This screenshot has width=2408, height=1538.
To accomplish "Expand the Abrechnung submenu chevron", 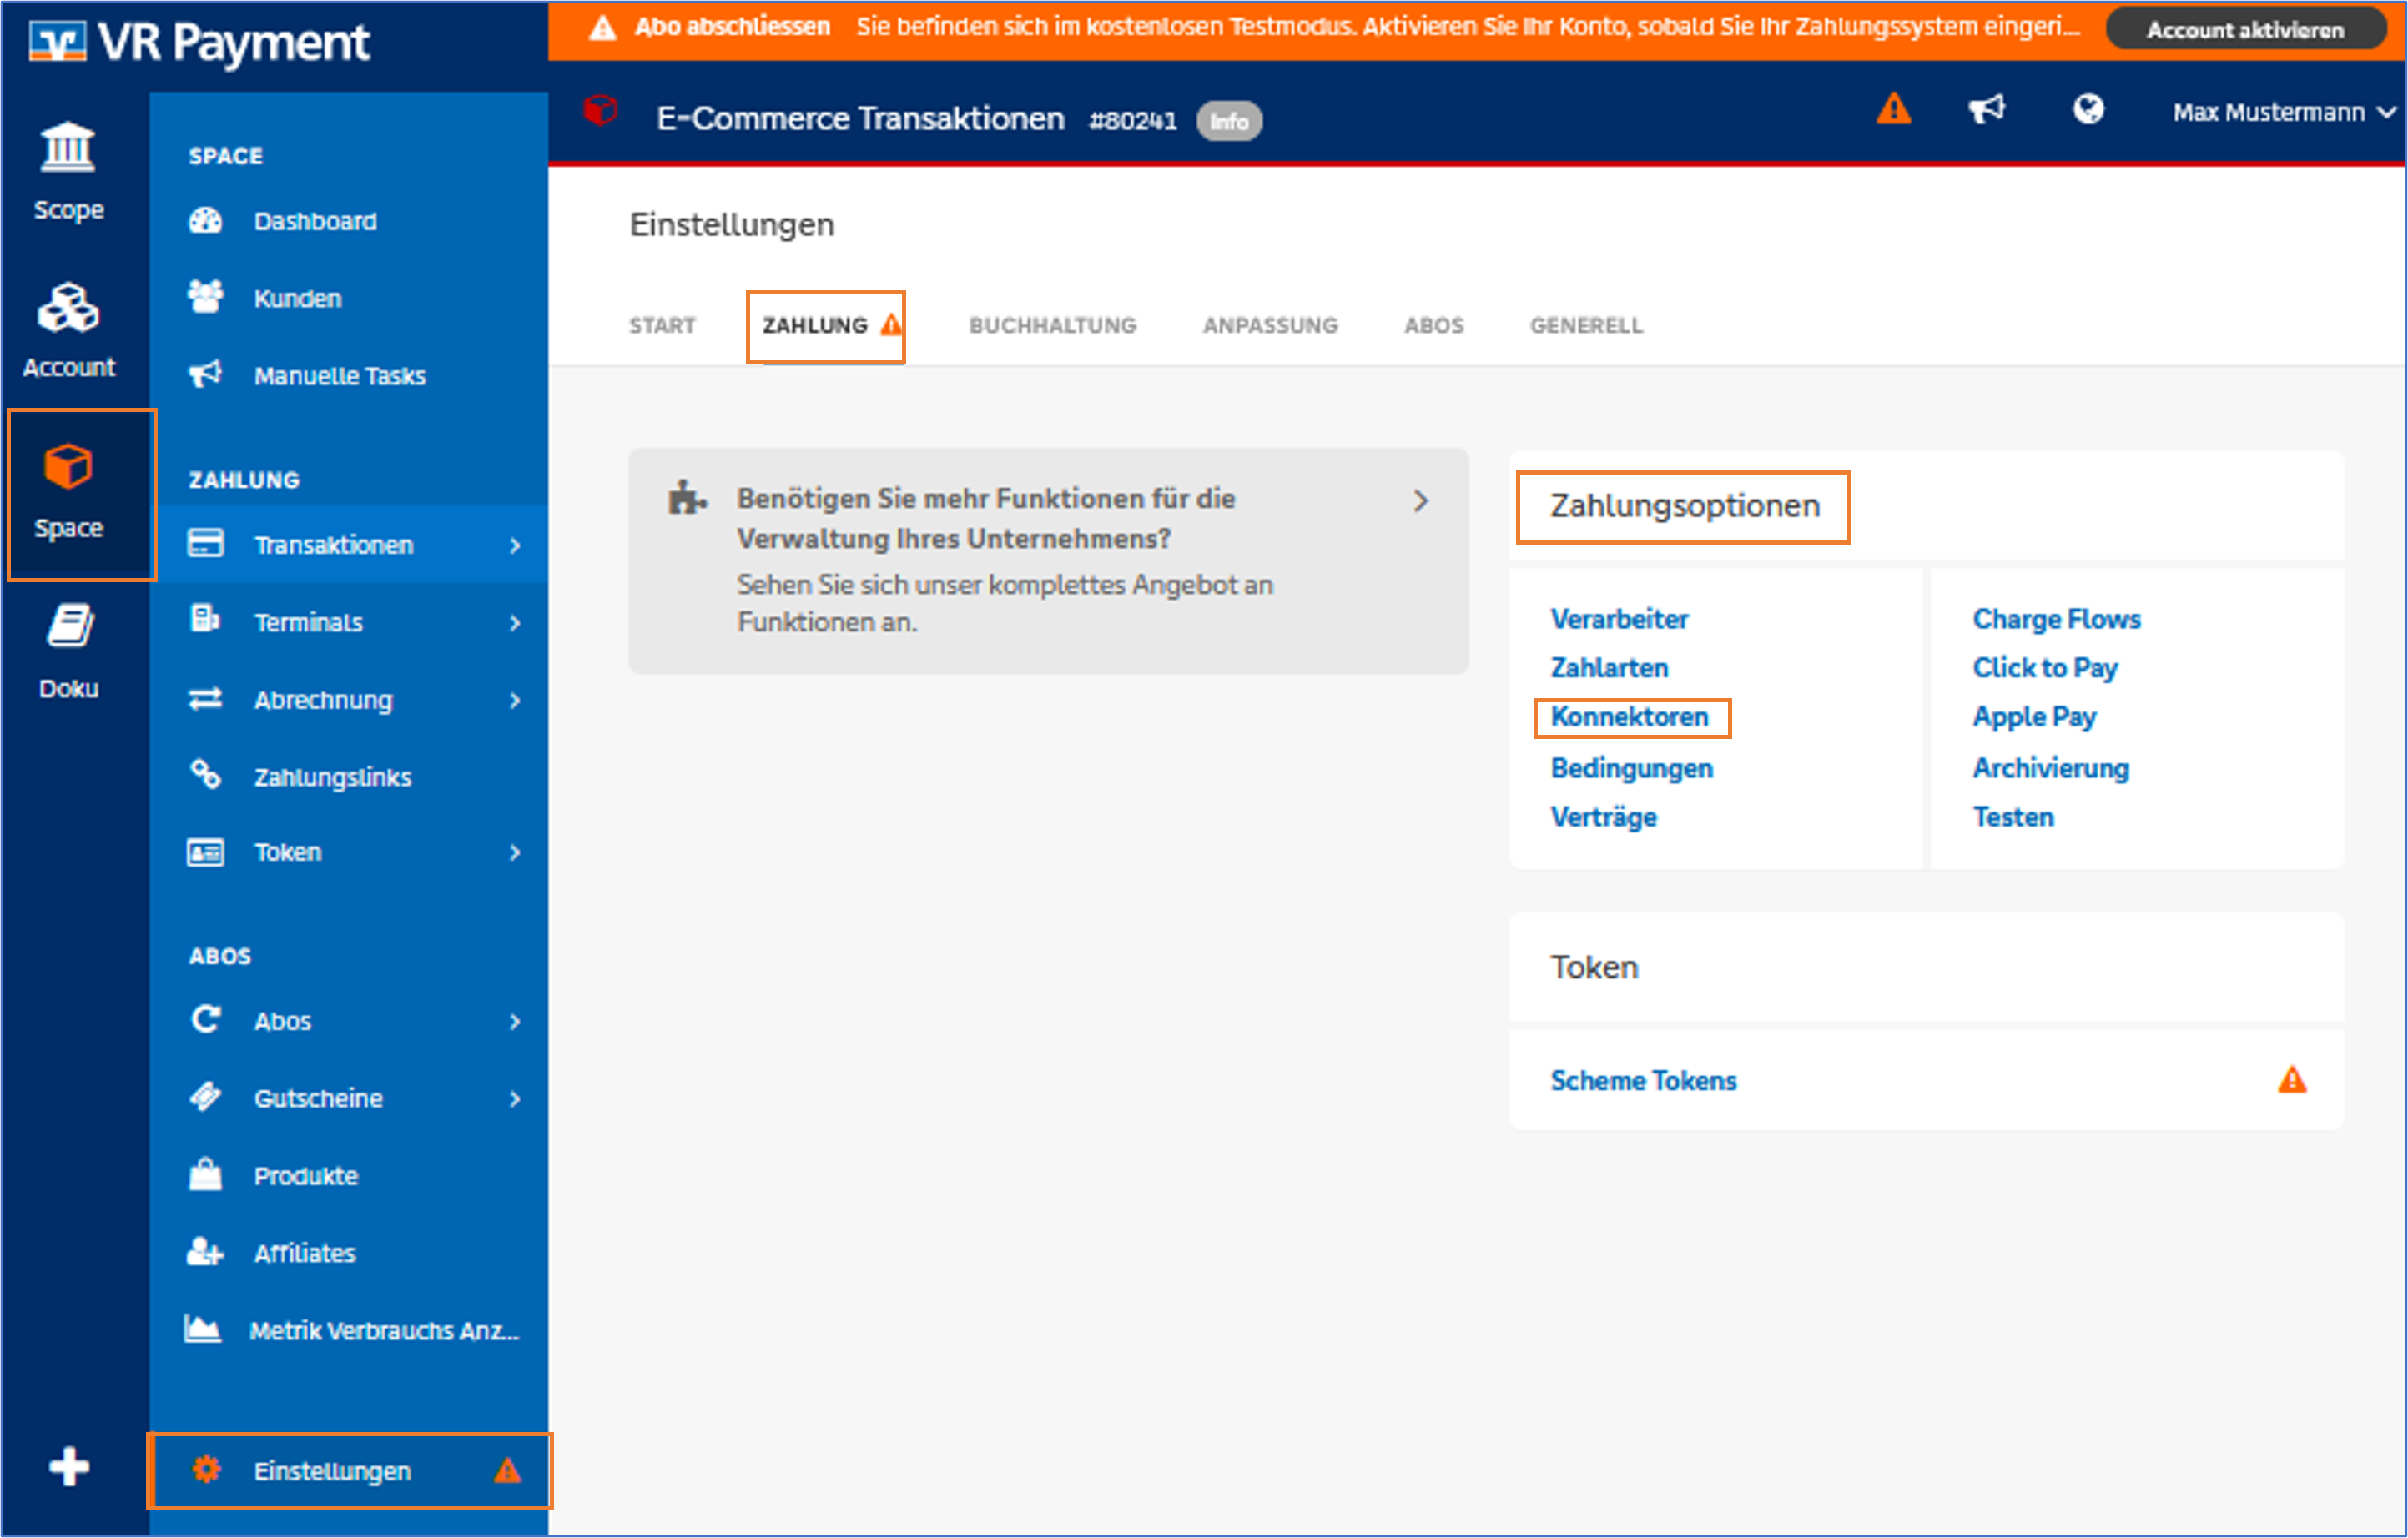I will pos(515,701).
